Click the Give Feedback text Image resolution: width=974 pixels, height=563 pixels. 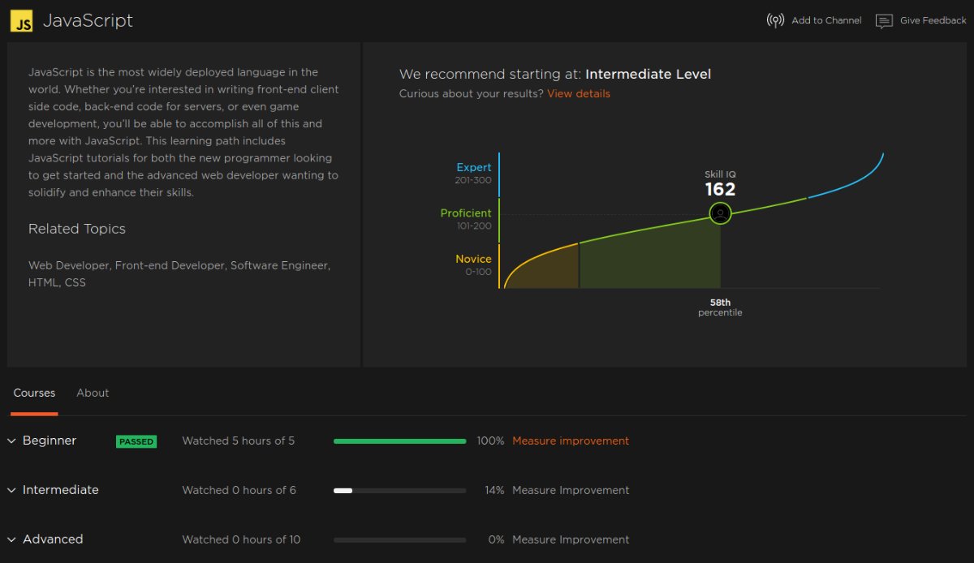[933, 20]
